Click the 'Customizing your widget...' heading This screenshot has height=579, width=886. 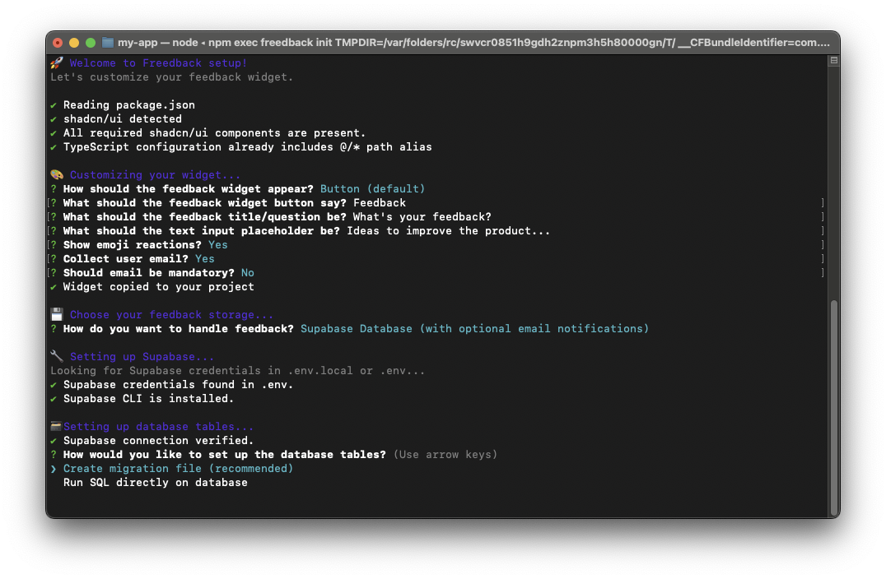pos(155,174)
